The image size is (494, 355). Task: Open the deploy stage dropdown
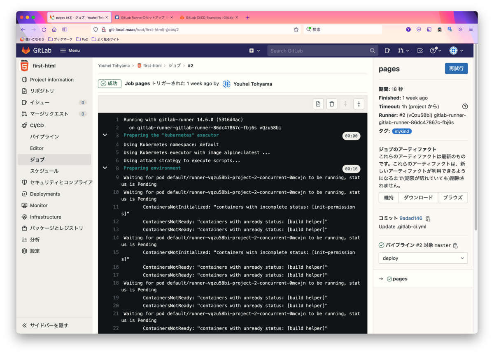click(x=423, y=258)
